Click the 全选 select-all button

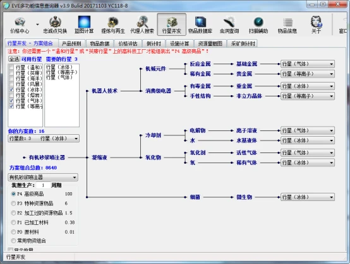tap(14, 59)
